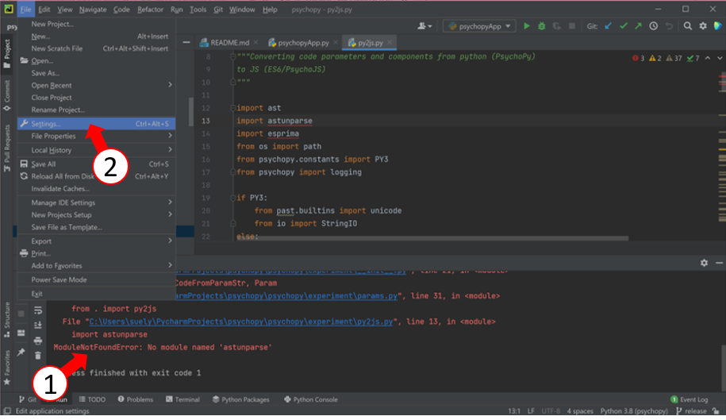726x420 pixels.
Task: Click Save All in File menu
Action: click(x=96, y=164)
